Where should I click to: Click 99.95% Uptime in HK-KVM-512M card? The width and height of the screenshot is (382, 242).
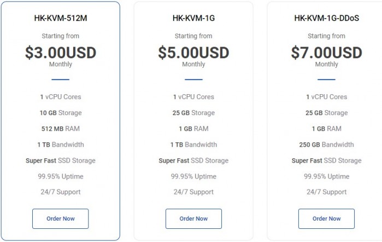coord(60,176)
